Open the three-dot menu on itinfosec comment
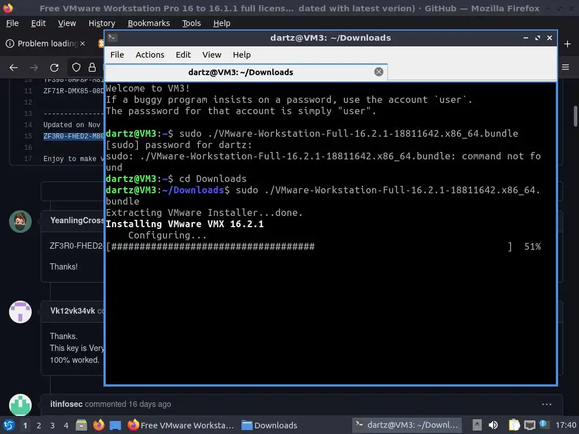Screen dimensions: 579x434 547,405
